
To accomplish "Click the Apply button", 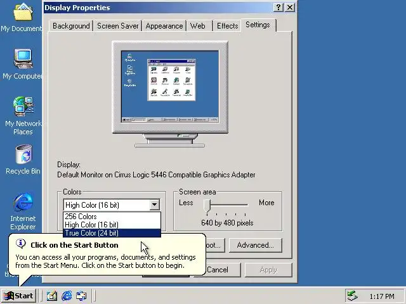I will coord(268,270).
